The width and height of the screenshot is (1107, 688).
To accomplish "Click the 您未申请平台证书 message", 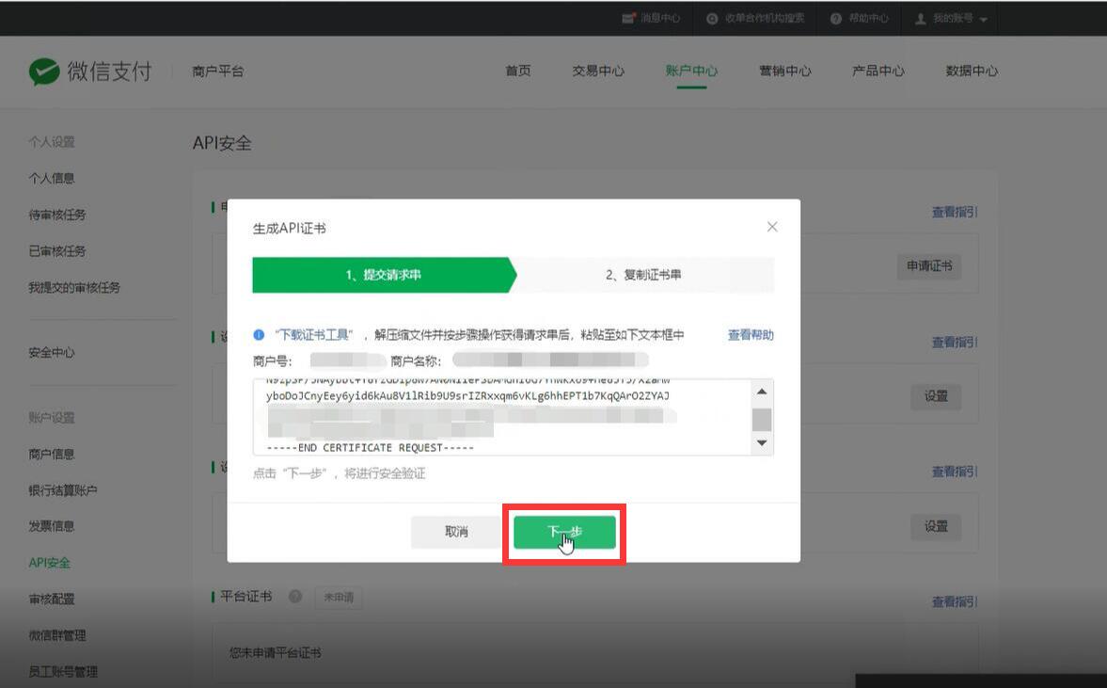I will coord(276,652).
